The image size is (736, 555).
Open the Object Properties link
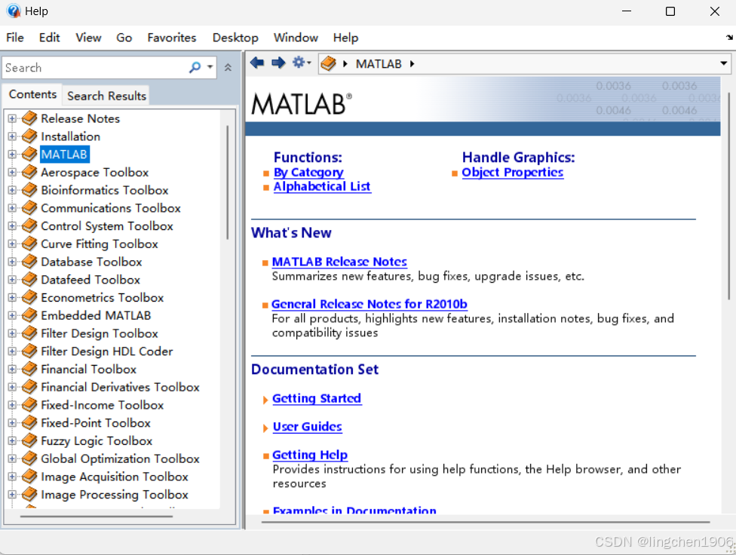coord(513,173)
